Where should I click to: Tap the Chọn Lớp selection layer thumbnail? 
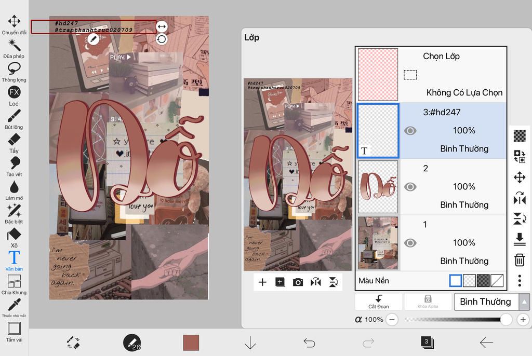click(x=378, y=75)
